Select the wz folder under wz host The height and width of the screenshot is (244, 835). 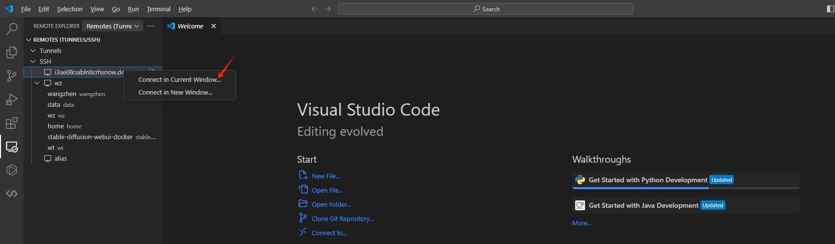click(x=93, y=115)
